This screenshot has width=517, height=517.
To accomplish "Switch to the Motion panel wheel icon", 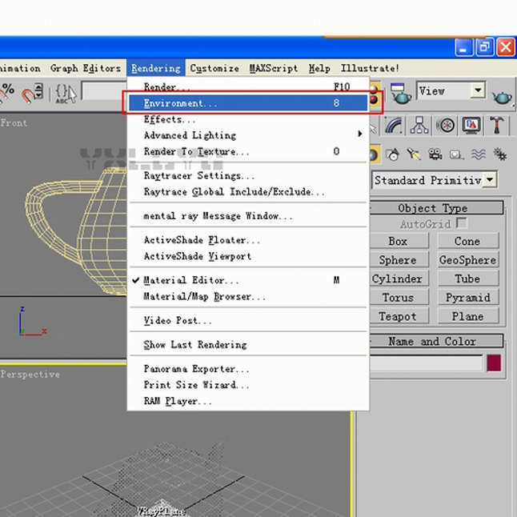I will (x=446, y=126).
